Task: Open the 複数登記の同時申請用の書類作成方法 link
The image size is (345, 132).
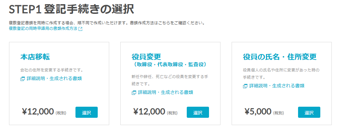Action: point(43,29)
